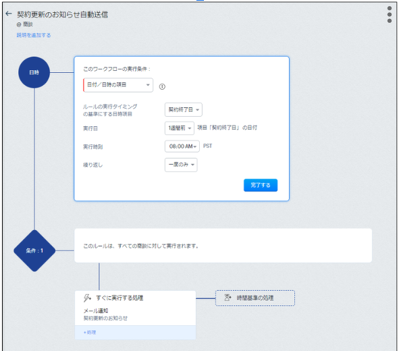Go back using the left arrow icon
The image size is (399, 351).
(9, 13)
